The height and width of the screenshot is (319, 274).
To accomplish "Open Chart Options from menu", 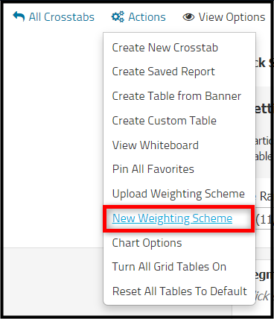I will tap(147, 243).
